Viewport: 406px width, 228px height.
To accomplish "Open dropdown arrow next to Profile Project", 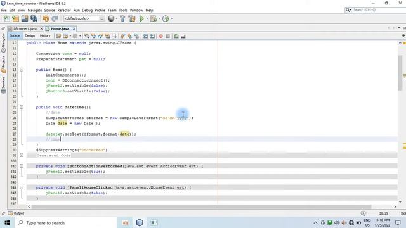I will click(x=172, y=18).
